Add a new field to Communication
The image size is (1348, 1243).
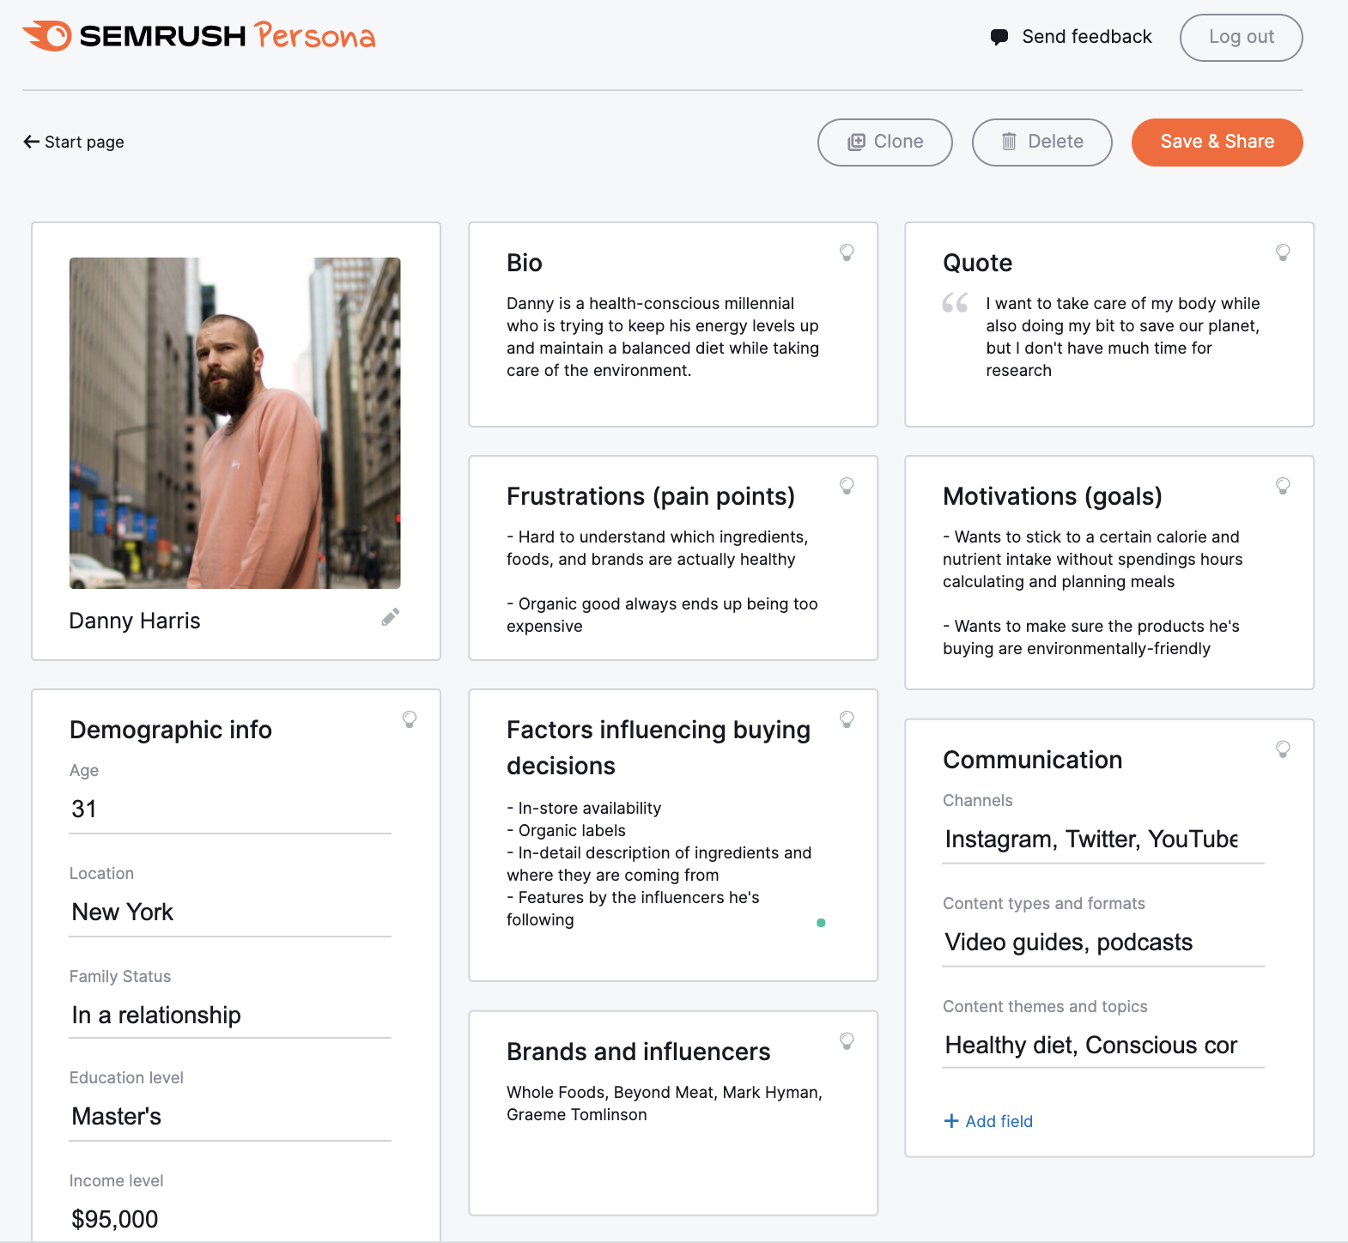988,1121
